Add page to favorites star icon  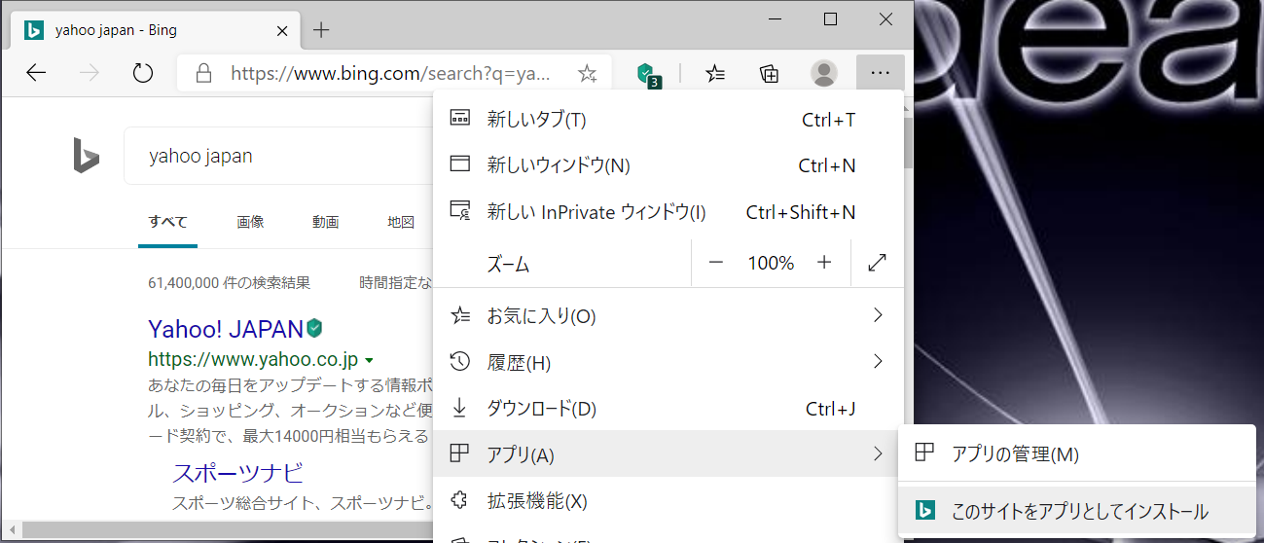click(587, 73)
